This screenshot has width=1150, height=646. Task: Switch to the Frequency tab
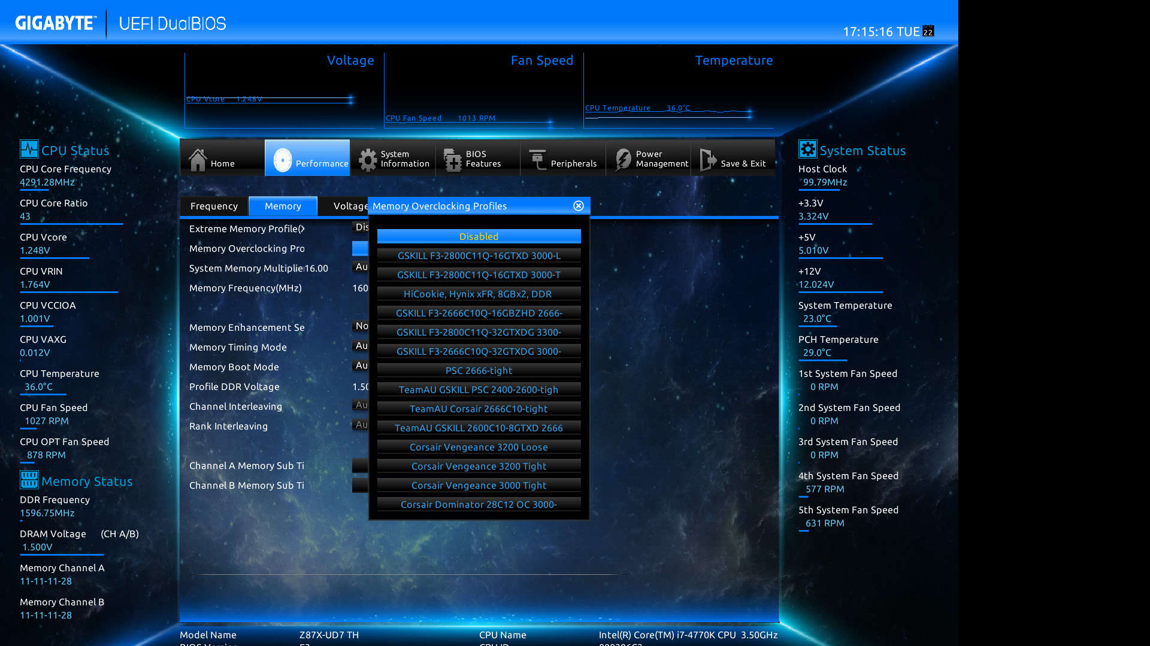pos(214,206)
